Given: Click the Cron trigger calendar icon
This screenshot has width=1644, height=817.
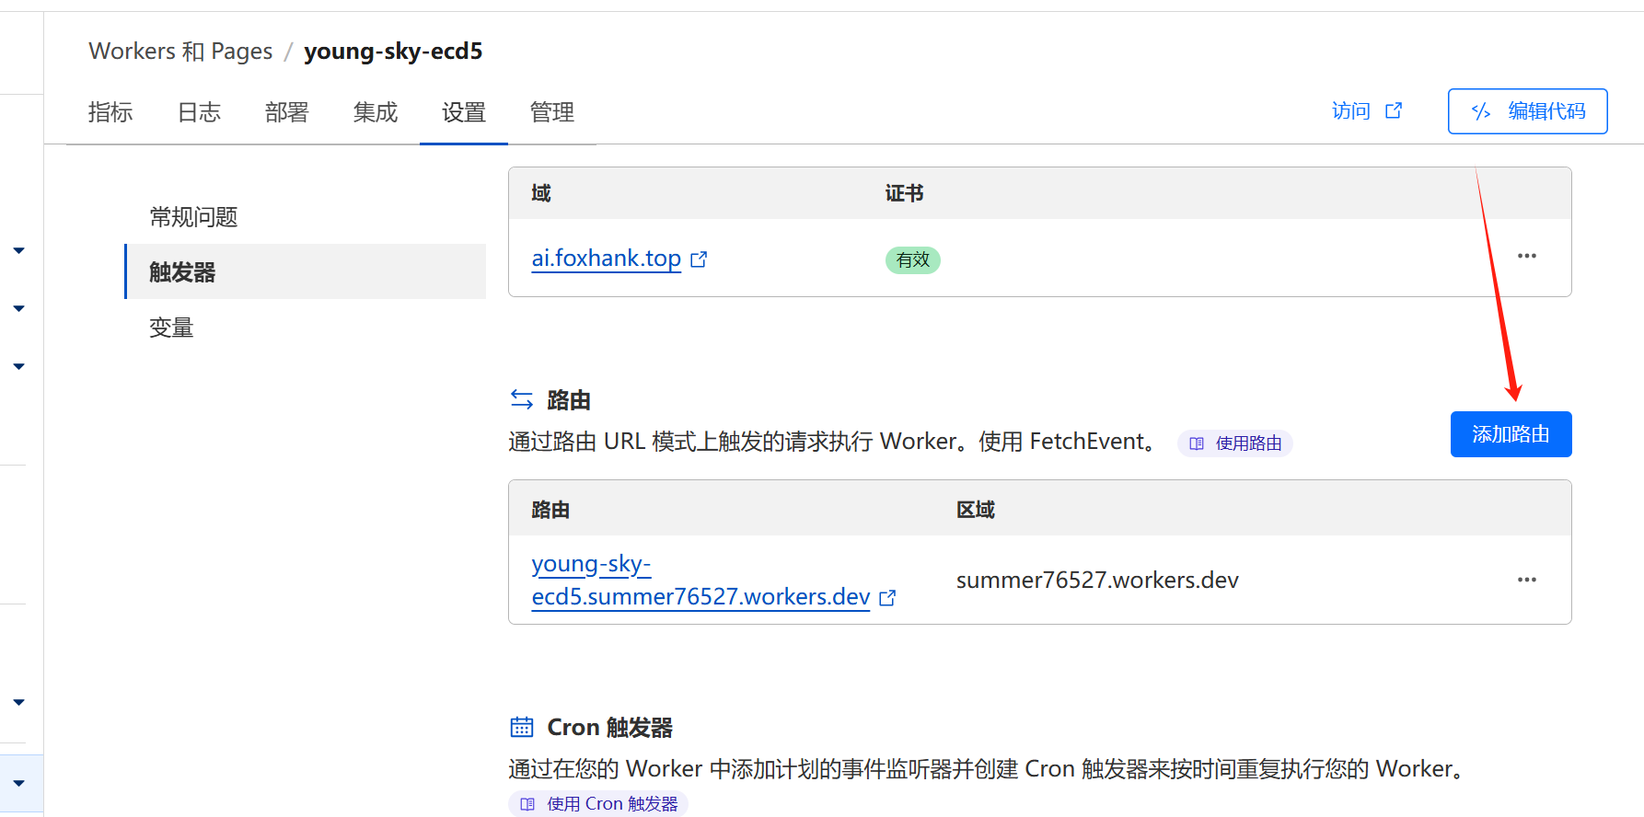Looking at the screenshot, I should point(522,727).
